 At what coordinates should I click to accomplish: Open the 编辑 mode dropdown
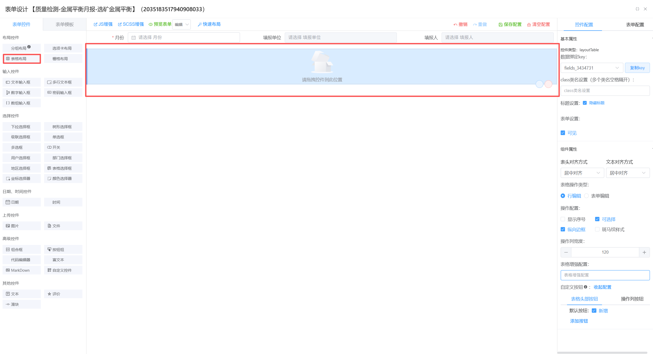pyautogui.click(x=181, y=24)
